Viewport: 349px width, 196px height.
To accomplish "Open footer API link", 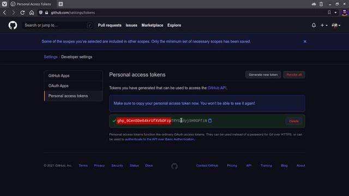I will 249,166.
